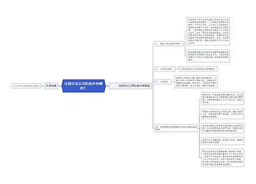Viewport: 256px width, 184px height.
Task: Select the 引用法条 branch node
Action: click(51, 86)
